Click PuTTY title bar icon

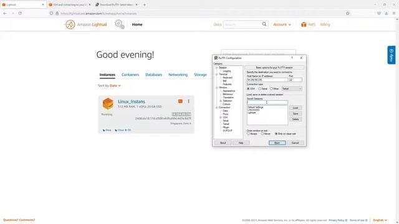point(216,58)
